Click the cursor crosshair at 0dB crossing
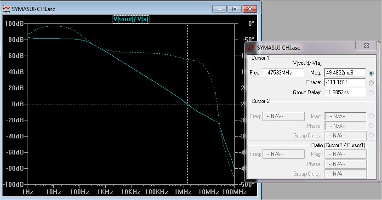The height and width of the screenshot is (200, 382). pos(188,104)
